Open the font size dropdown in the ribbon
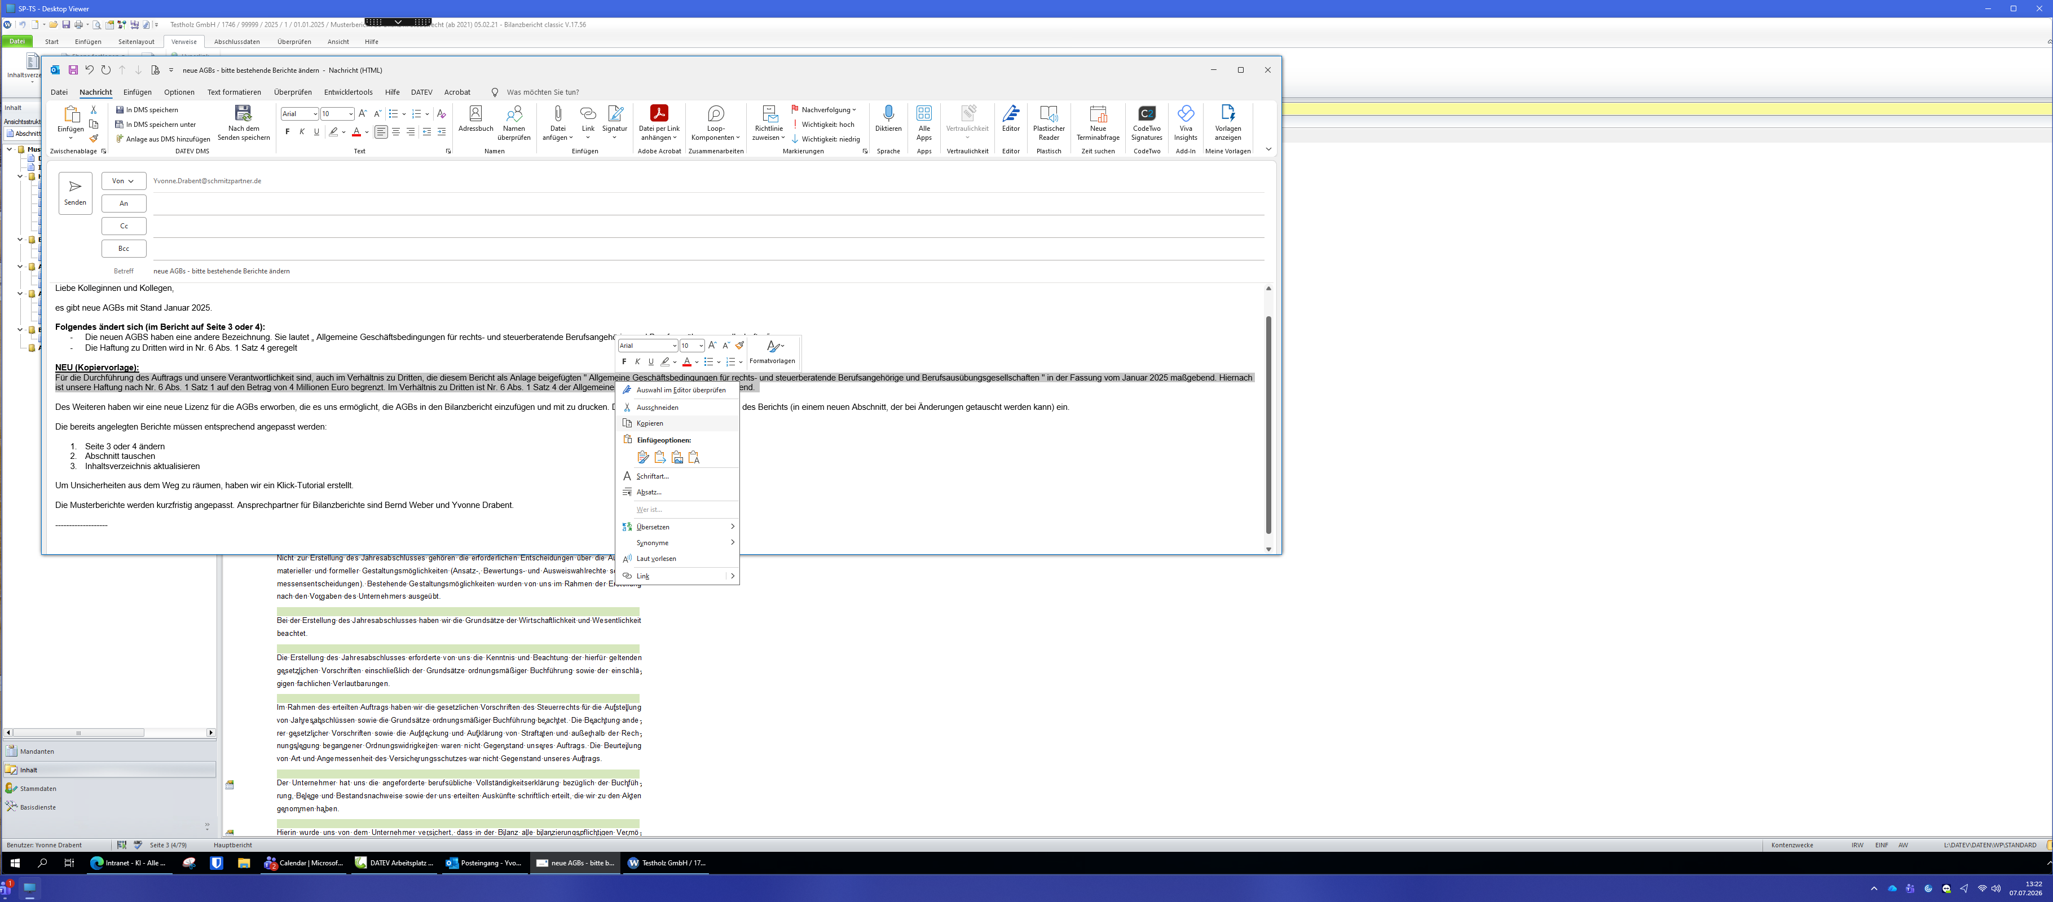Image resolution: width=2053 pixels, height=902 pixels. 351,114
